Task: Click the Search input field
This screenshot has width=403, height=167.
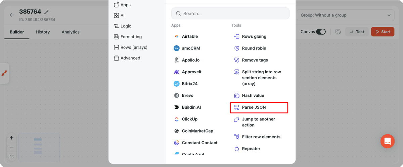Action: coord(230,13)
